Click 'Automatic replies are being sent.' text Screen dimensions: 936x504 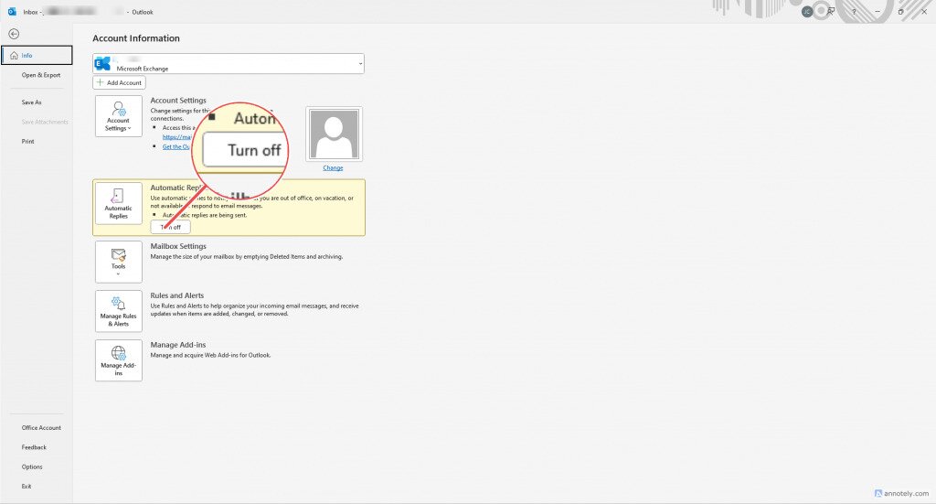point(204,215)
